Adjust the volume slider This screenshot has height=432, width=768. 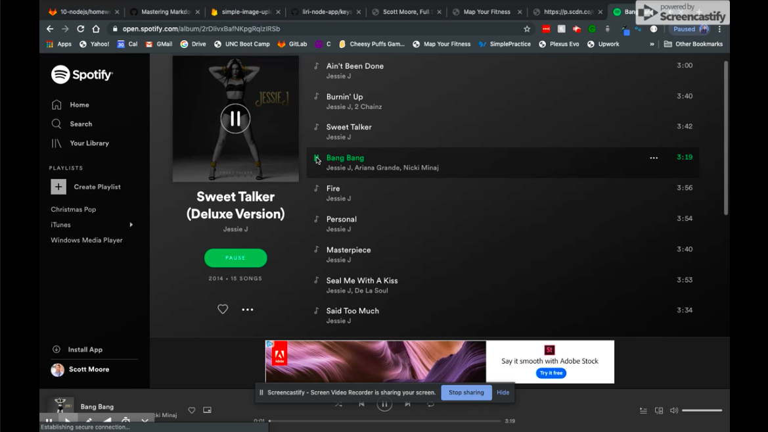click(x=702, y=410)
